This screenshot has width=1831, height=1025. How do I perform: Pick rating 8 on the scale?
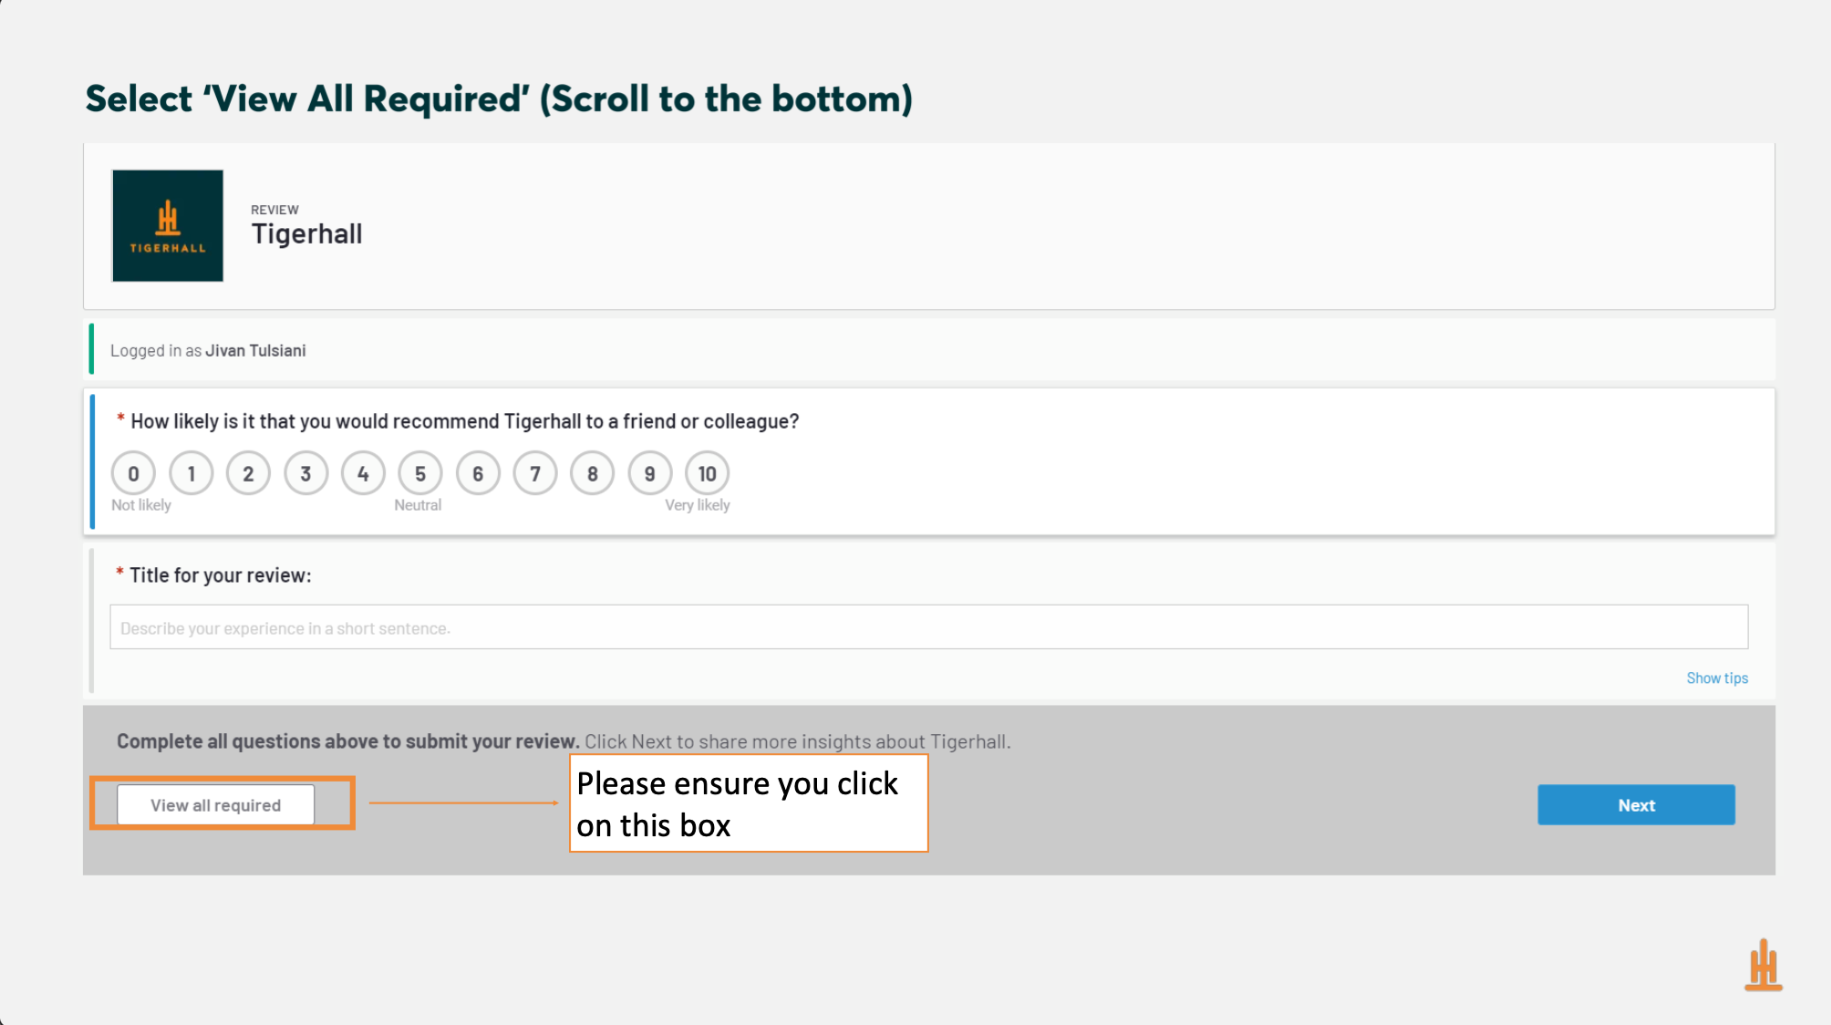(593, 473)
